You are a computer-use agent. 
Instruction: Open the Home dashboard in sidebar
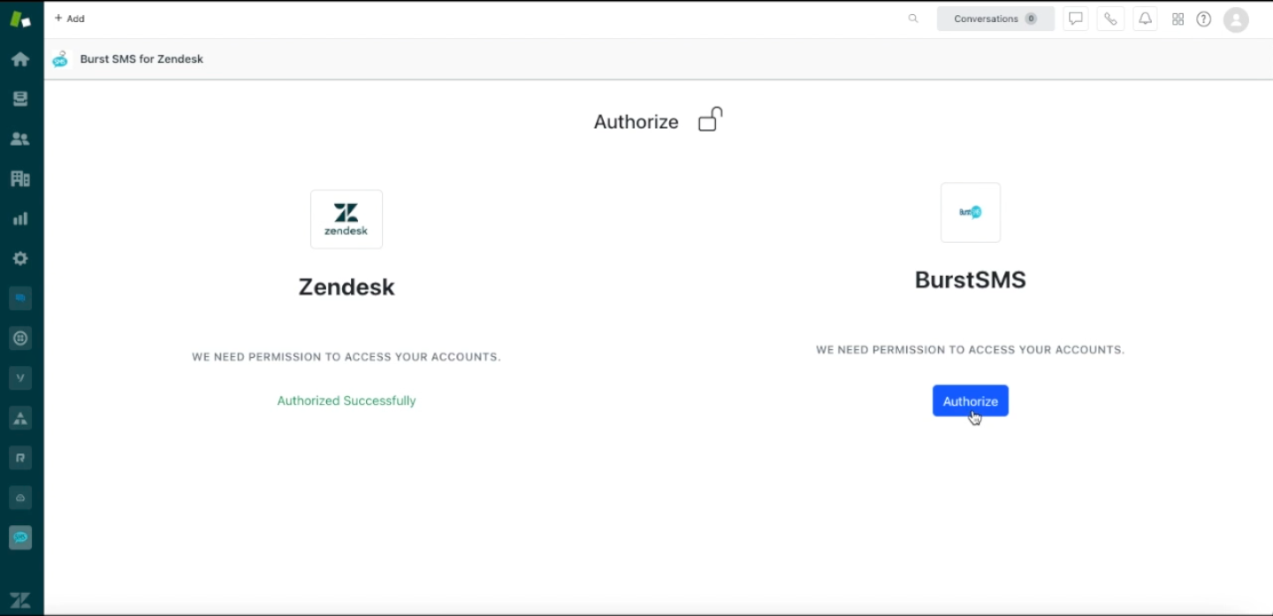point(20,59)
